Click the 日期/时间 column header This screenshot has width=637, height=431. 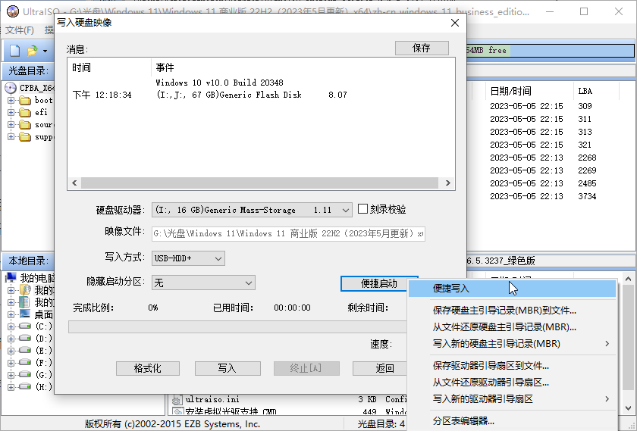click(x=529, y=91)
